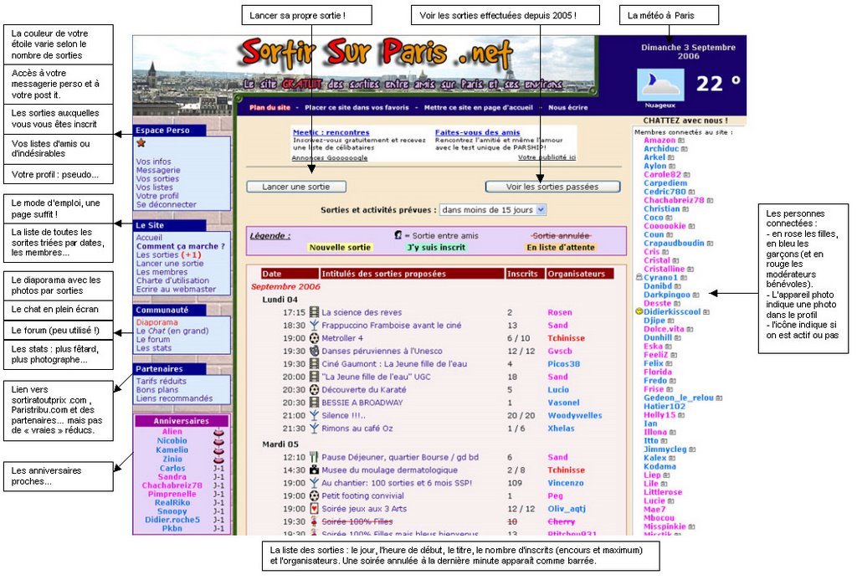Image resolution: width=857 pixels, height=580 pixels.
Task: Click the smiley icon next to Didierkisscool
Action: click(639, 311)
